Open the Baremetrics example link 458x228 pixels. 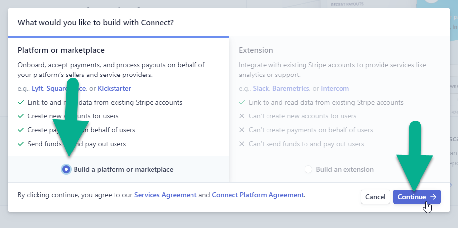click(290, 88)
